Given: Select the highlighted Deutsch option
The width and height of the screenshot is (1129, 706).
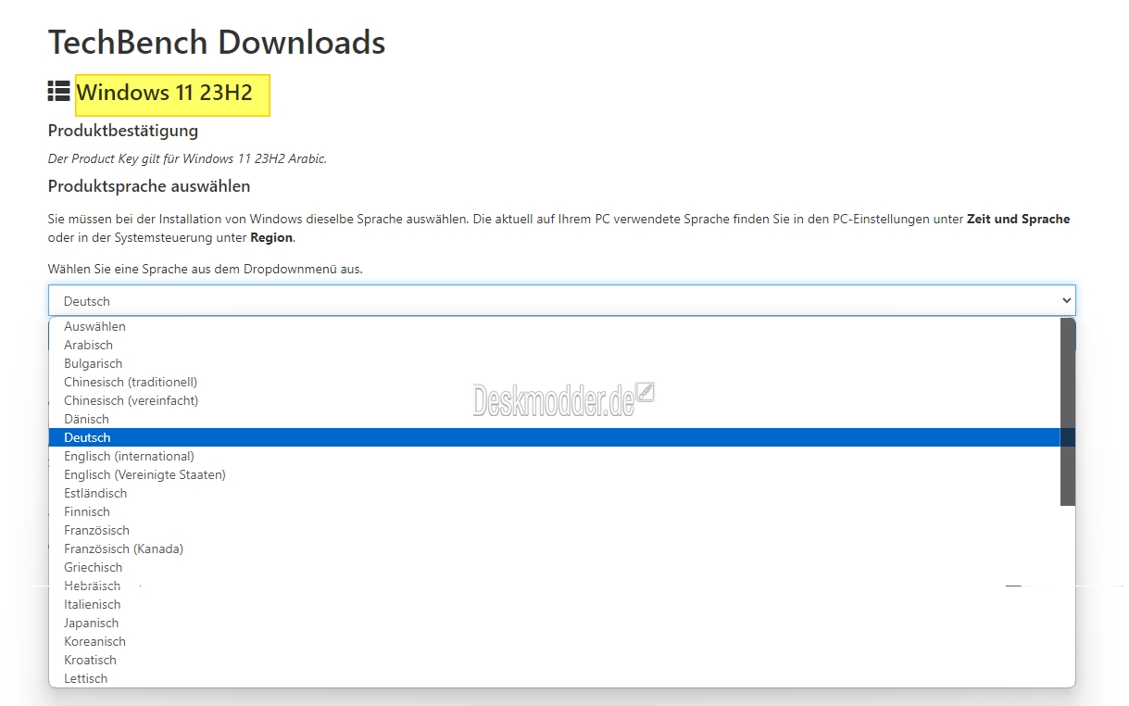Looking at the screenshot, I should point(554,437).
